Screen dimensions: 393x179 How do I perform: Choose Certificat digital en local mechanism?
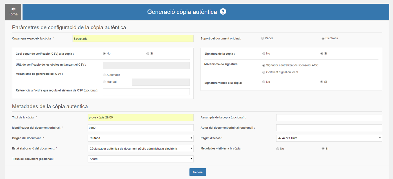pyautogui.click(x=264, y=72)
